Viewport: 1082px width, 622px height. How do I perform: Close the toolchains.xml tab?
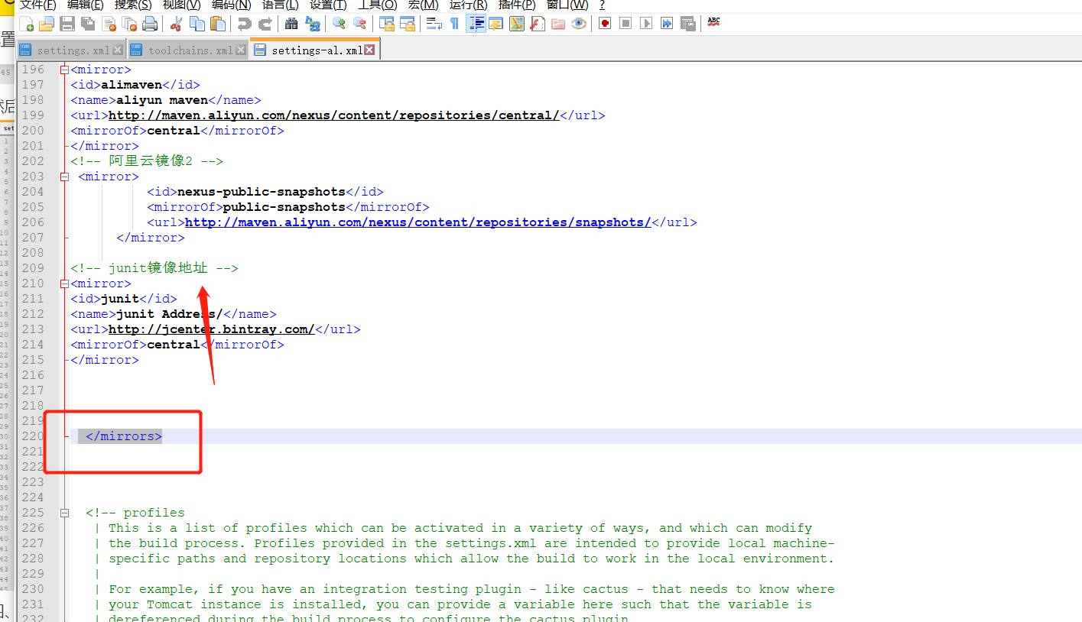(241, 50)
